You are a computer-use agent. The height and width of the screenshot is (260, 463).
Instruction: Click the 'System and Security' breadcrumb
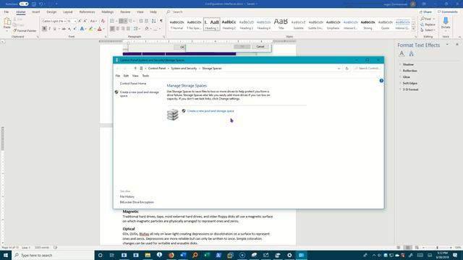184,69
